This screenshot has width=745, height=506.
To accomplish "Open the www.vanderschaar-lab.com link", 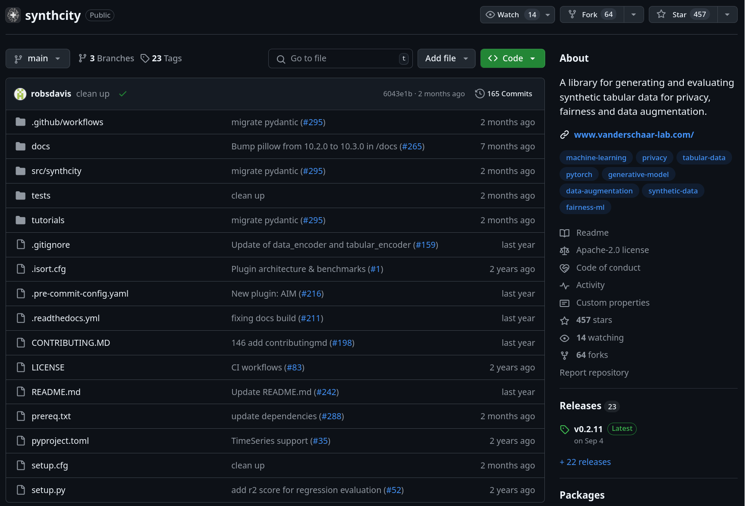I will coord(634,135).
